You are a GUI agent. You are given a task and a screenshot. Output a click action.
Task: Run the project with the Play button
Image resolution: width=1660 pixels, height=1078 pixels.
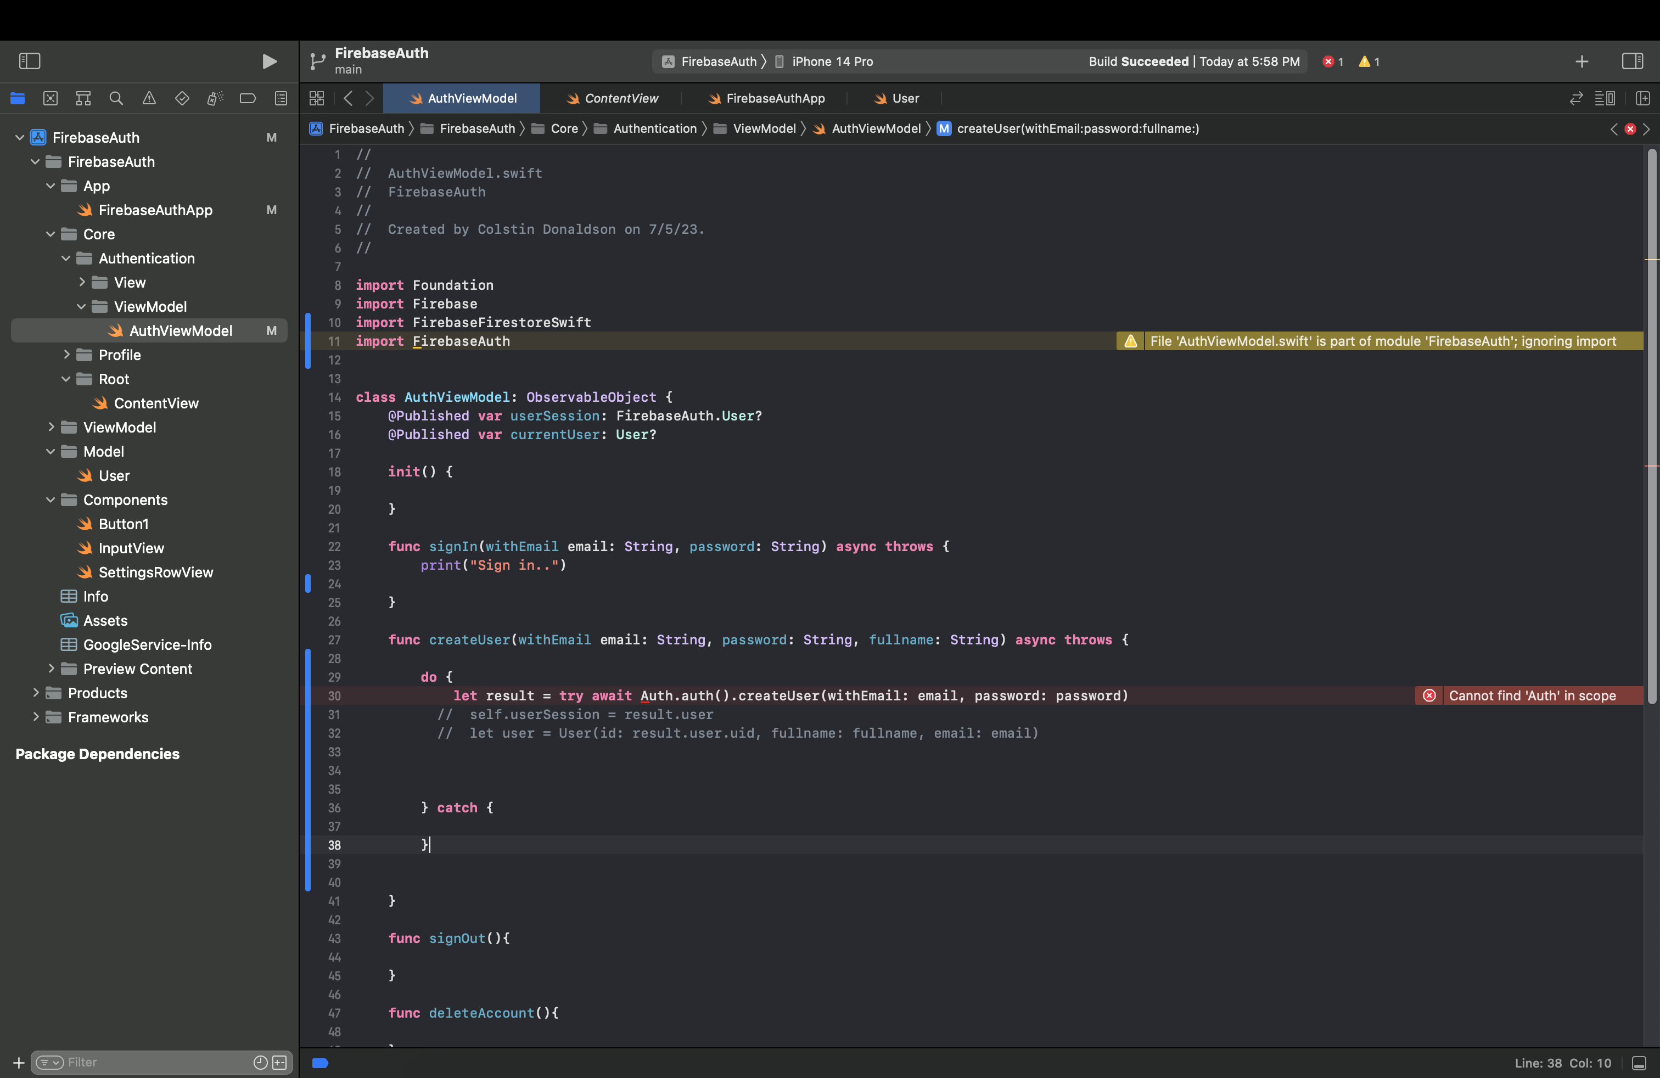tap(268, 61)
